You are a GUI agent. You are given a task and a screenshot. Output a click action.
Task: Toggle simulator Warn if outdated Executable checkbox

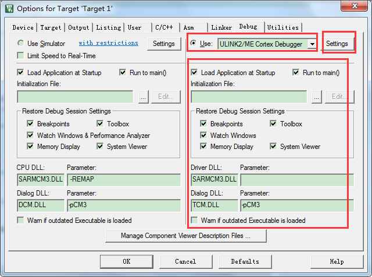tap(21, 220)
